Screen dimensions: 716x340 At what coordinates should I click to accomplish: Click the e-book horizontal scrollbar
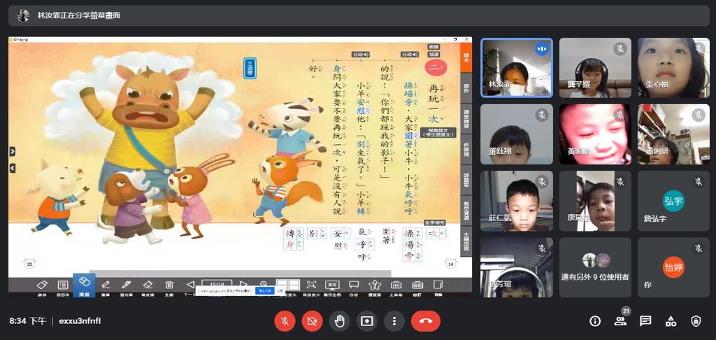[x=241, y=274]
